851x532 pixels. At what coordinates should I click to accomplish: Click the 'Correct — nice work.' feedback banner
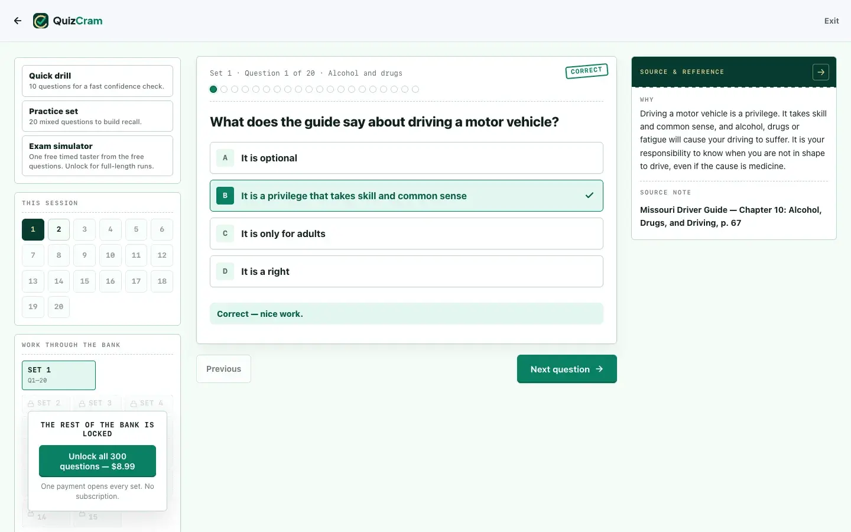407,314
